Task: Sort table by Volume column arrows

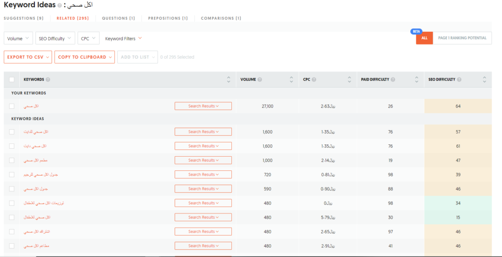Action: (x=291, y=79)
